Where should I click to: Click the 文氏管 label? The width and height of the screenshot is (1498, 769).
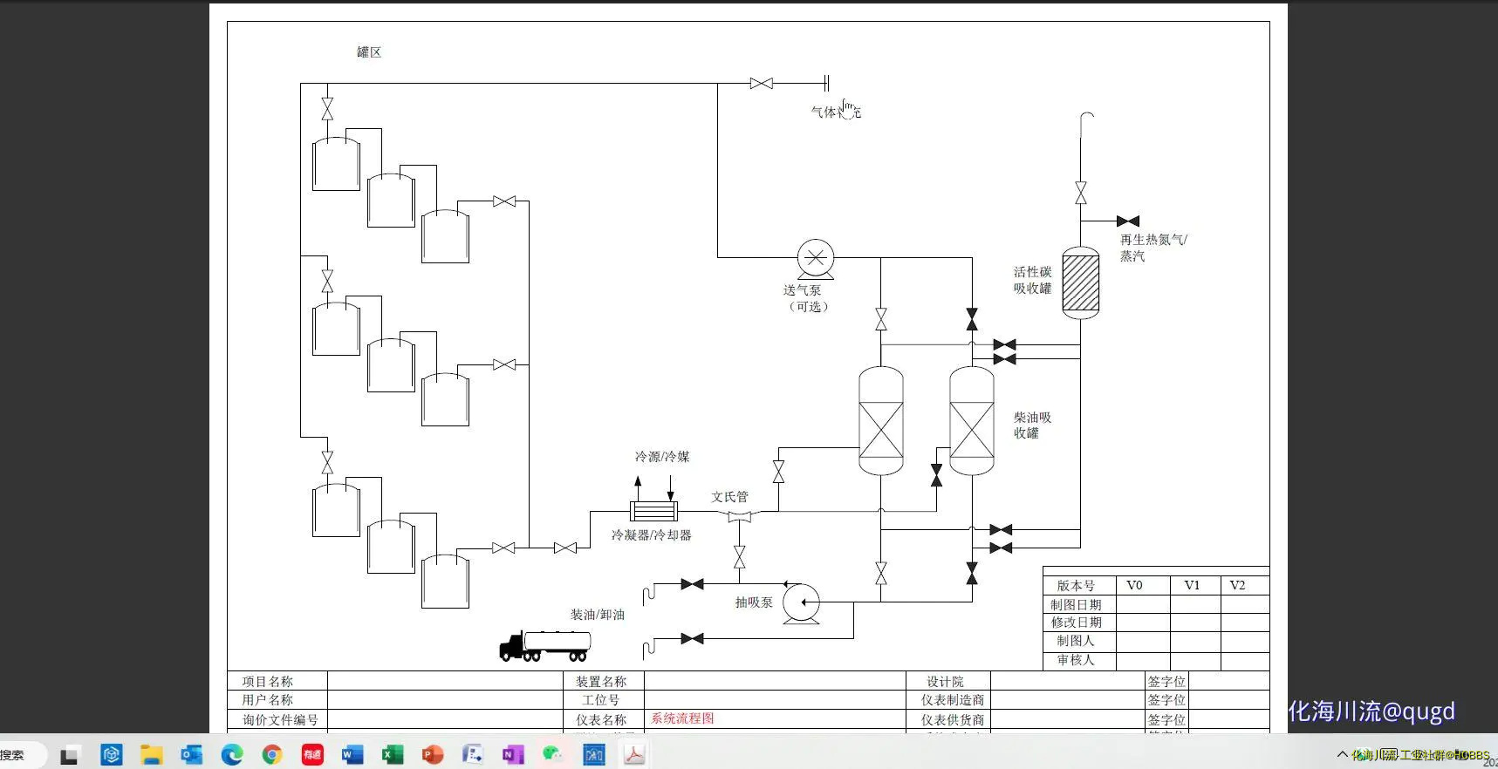tap(729, 497)
